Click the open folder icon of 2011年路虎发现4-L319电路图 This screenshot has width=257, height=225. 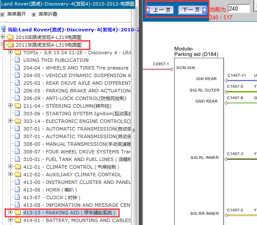pyautogui.click(x=10, y=44)
